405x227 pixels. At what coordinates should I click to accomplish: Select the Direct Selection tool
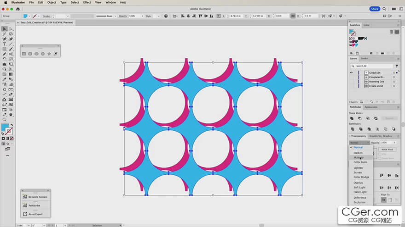click(x=11, y=29)
